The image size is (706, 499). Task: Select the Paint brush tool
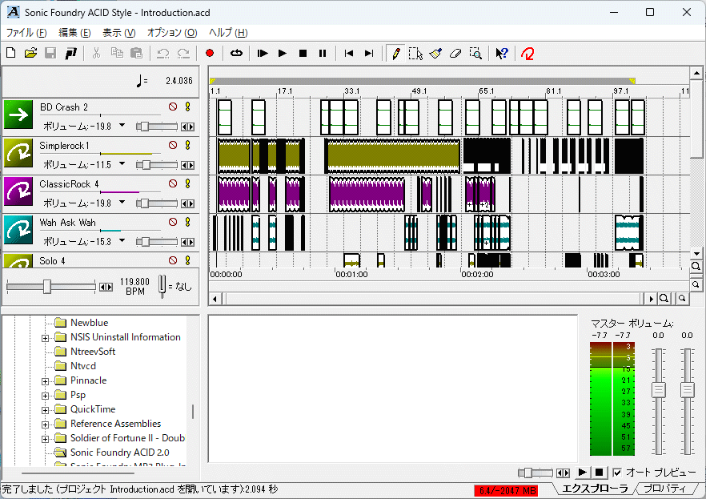point(435,53)
